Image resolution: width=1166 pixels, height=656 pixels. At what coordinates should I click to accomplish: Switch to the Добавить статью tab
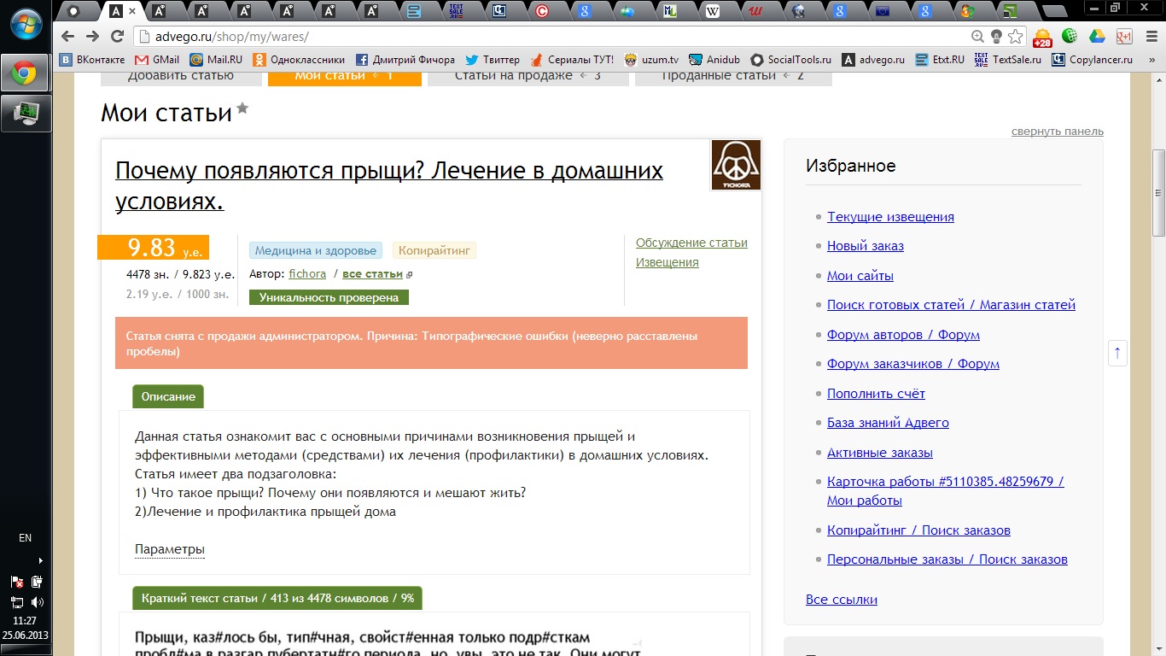click(181, 77)
